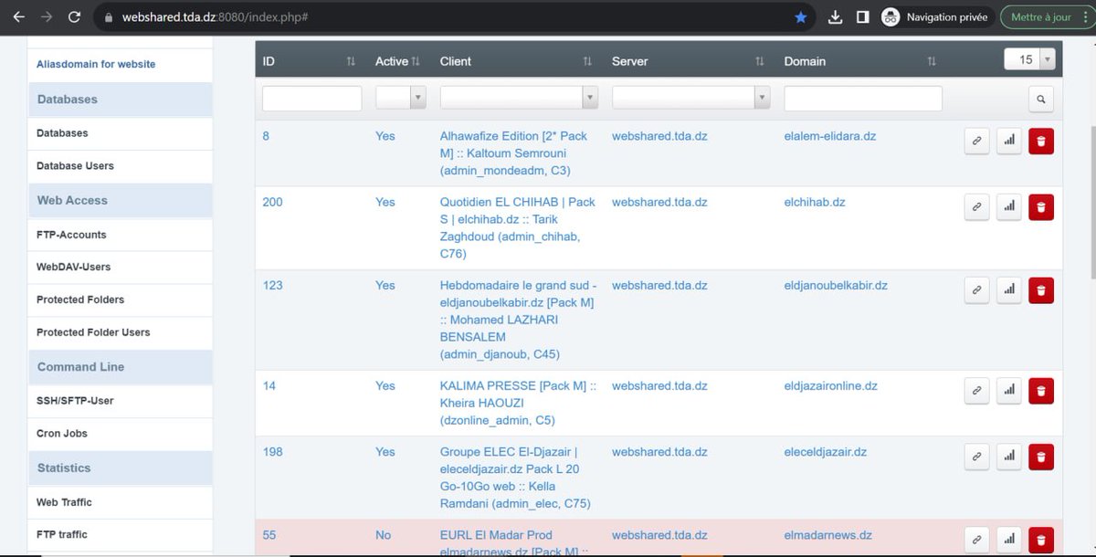Open Web Traffic in sidebar
Viewport: 1096px width, 557px height.
point(64,502)
